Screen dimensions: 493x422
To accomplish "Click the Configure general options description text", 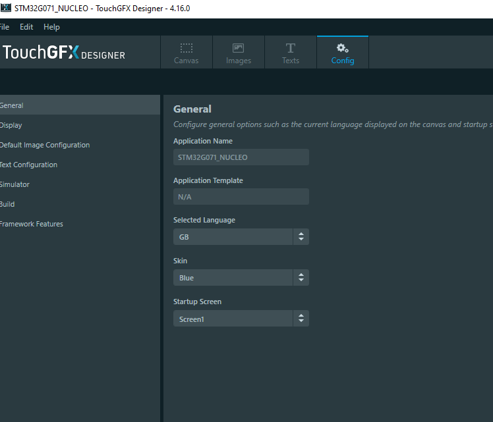I will tap(333, 124).
